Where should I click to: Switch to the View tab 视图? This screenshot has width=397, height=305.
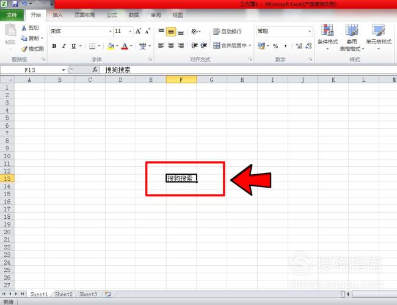[178, 15]
